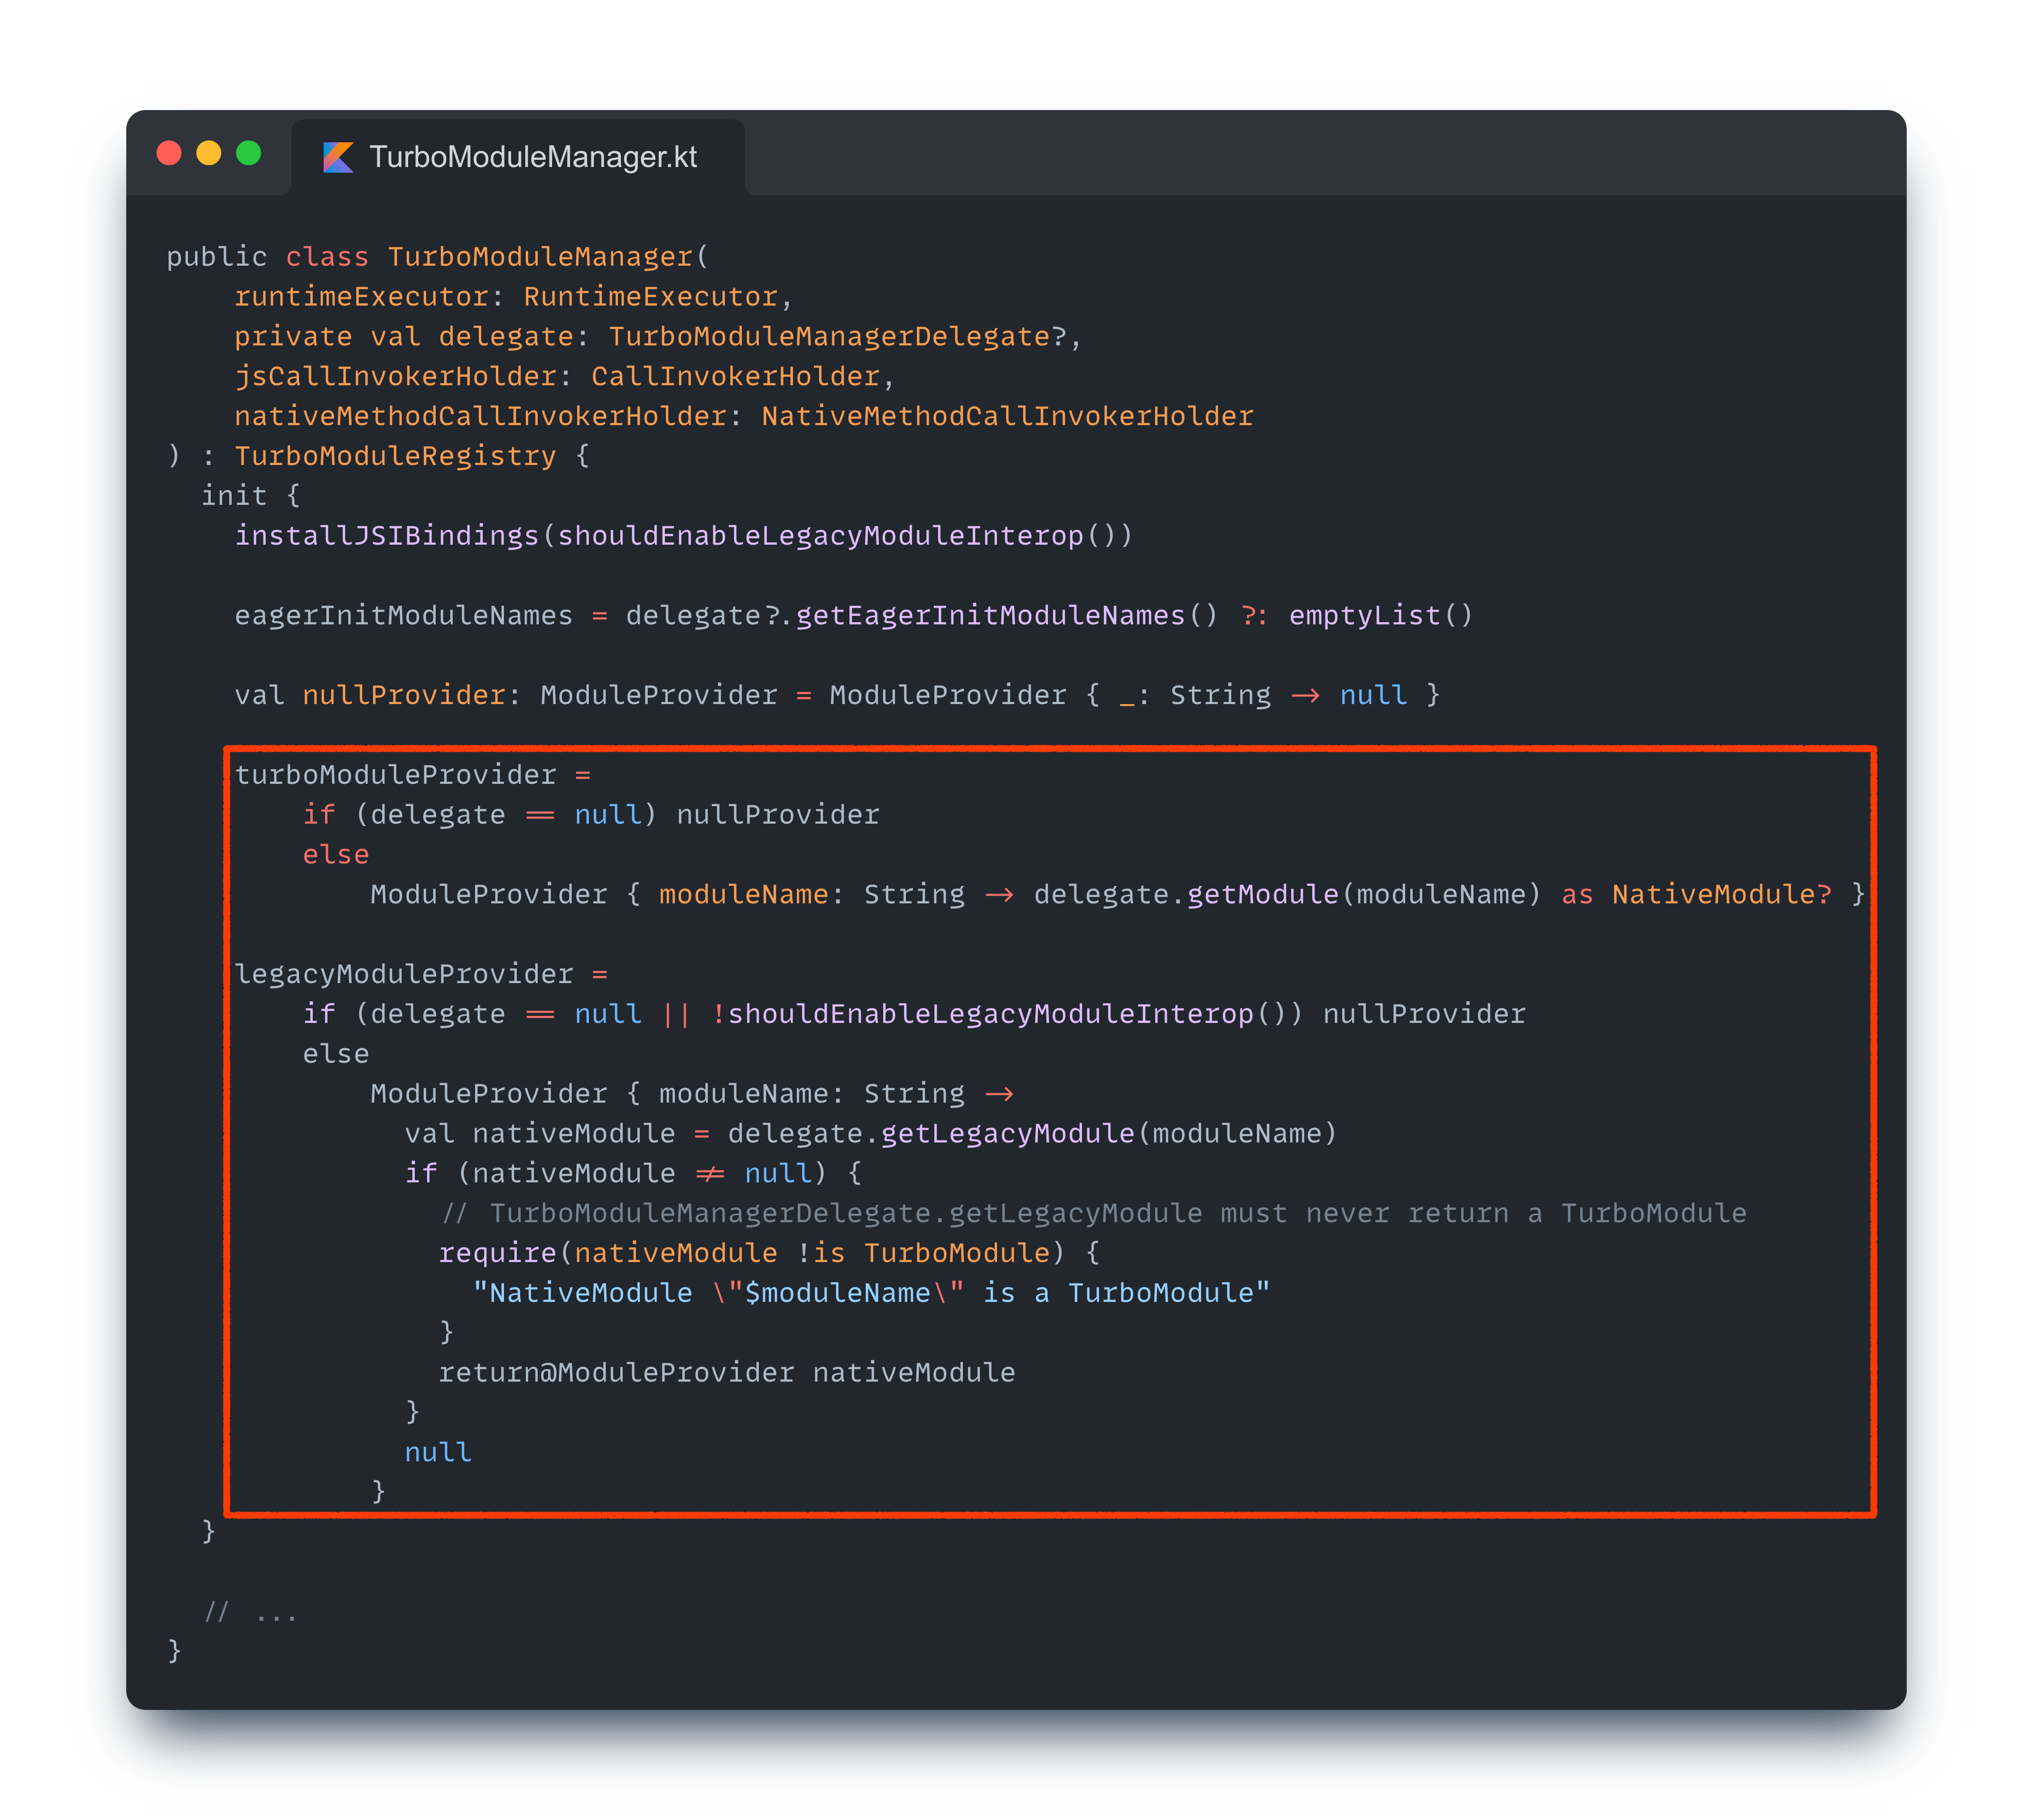Click the getEagerInitModuleNames method call
Viewport: 2033px width, 1820px height.
click(990, 616)
